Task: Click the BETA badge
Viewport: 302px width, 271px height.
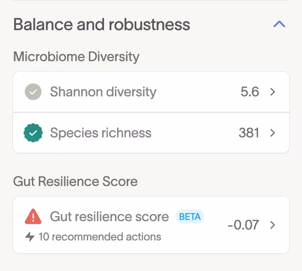Action: [190, 217]
